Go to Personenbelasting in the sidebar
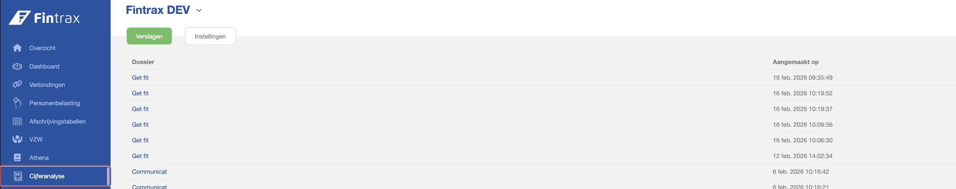Viewport: 956px width, 189px height. 54,103
